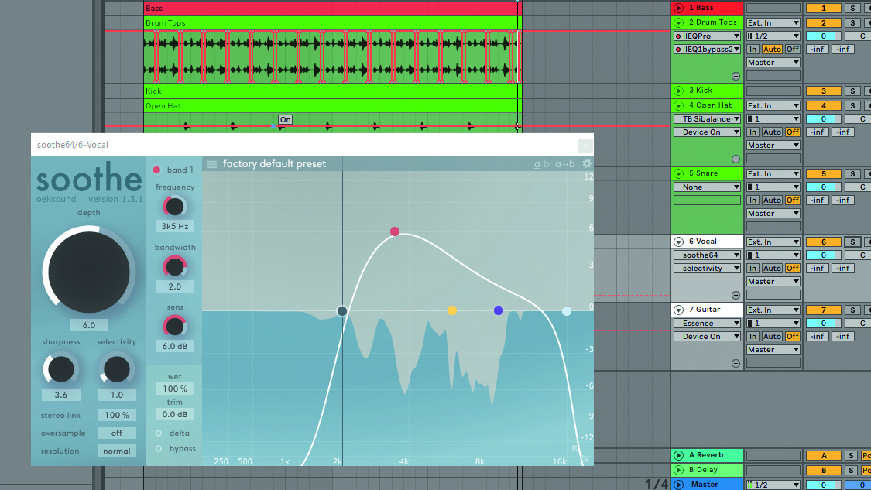Click the plus icon in Drum Tops track

pyautogui.click(x=736, y=76)
